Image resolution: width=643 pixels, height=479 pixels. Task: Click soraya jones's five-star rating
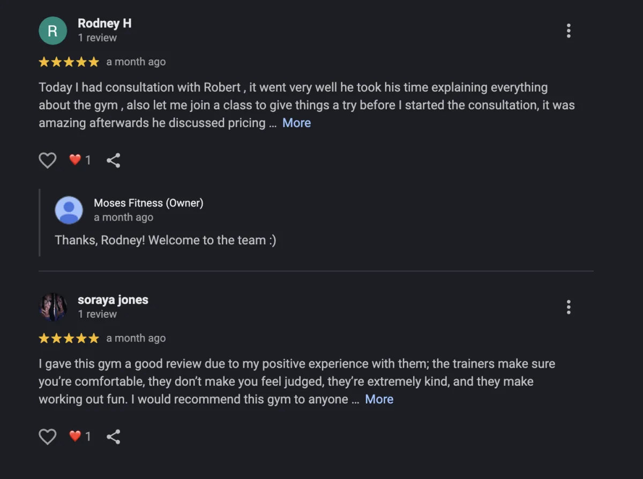[x=69, y=339]
